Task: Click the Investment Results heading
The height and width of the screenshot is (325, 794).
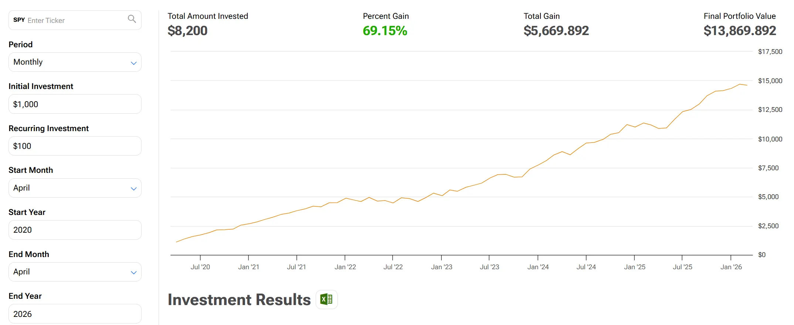Action: pos(239,300)
